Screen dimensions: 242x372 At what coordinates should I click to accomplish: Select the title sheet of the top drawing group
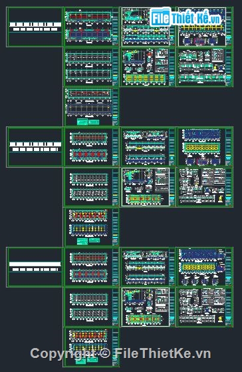[x=35, y=27]
